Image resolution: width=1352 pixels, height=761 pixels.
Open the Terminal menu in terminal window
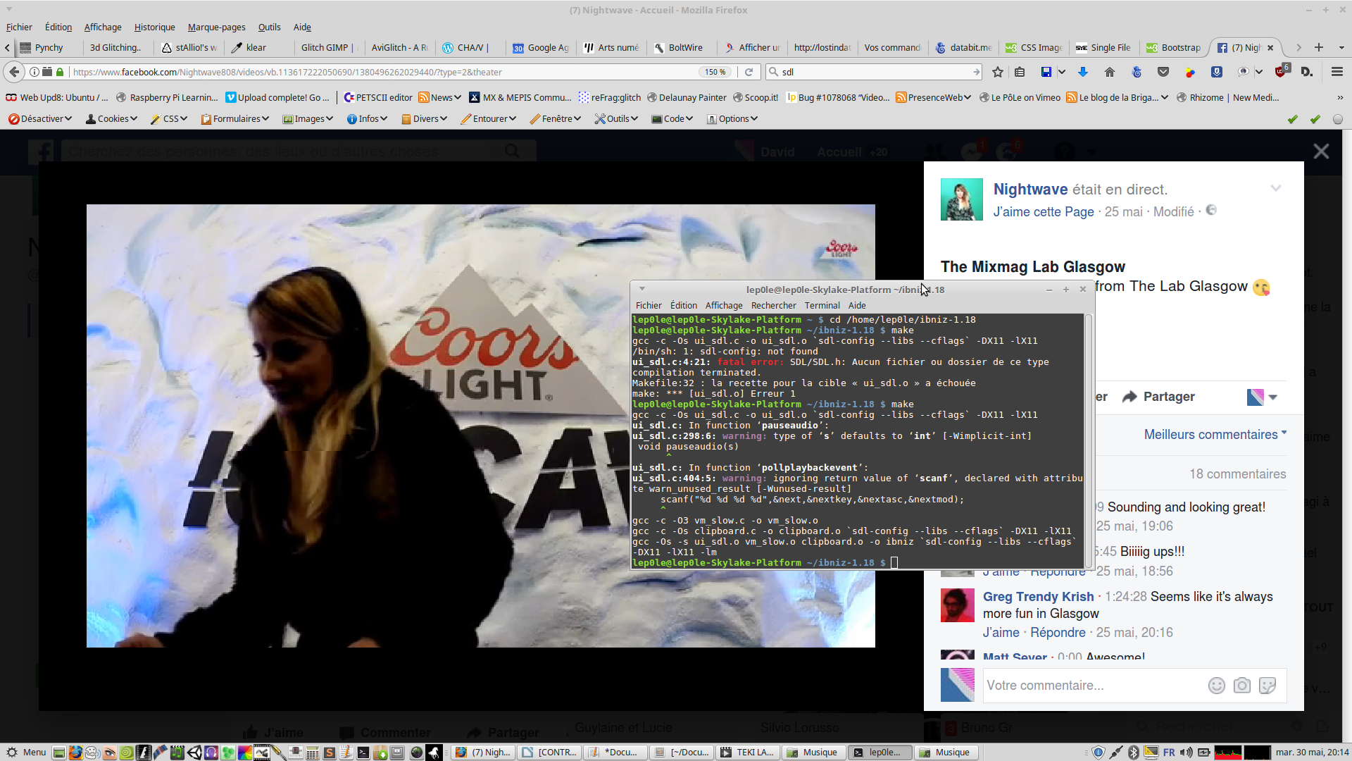[822, 305]
